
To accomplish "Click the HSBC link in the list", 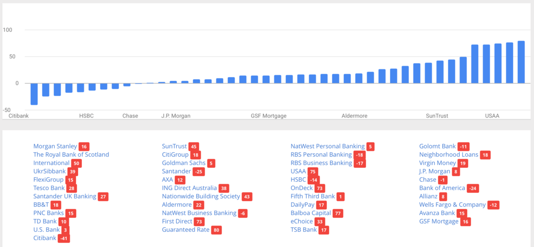I will [x=298, y=180].
